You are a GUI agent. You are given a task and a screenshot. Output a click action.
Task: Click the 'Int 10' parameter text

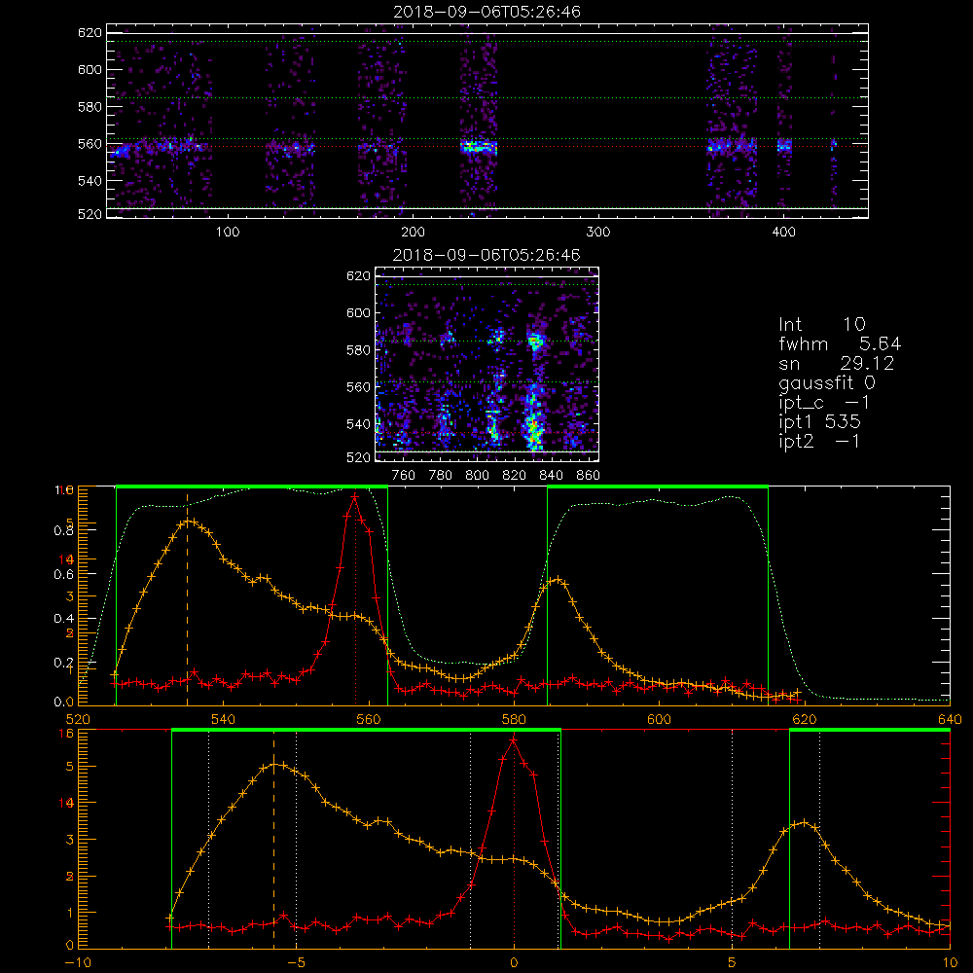click(x=821, y=324)
